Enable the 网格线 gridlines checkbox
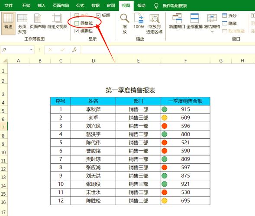The image size is (255, 216). (x=77, y=23)
